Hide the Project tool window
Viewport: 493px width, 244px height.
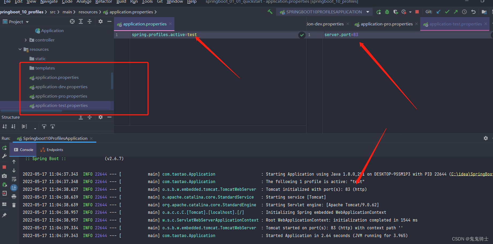coord(109,21)
